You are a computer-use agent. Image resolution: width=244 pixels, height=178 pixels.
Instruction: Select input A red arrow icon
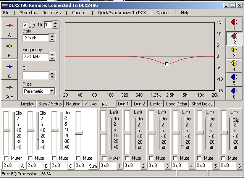click(x=9, y=25)
